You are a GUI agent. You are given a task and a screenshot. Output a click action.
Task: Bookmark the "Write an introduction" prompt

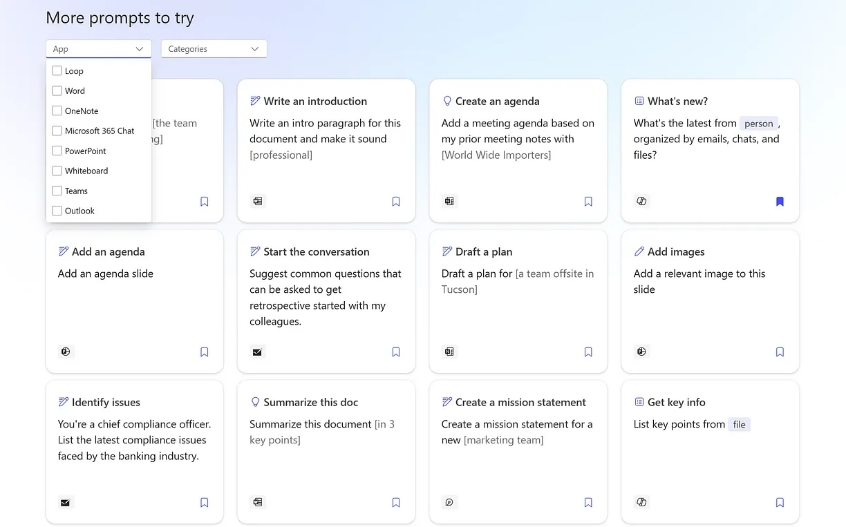tap(396, 202)
